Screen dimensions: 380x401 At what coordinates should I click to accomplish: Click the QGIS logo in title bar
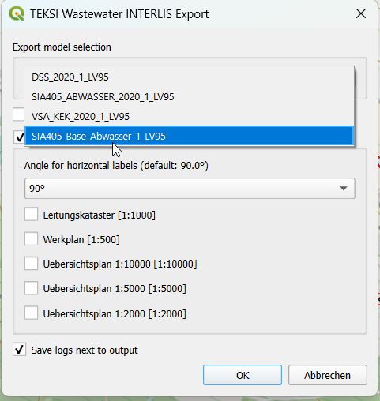[17, 13]
